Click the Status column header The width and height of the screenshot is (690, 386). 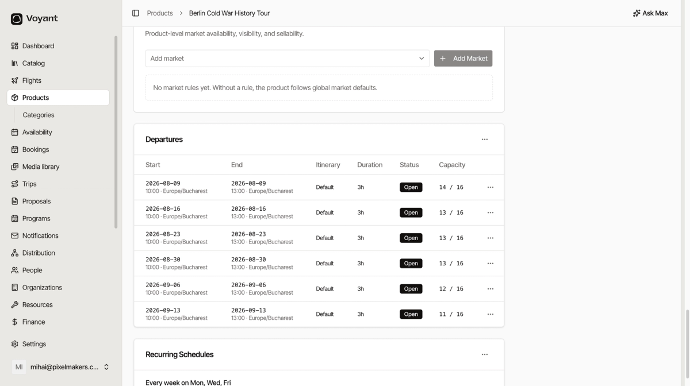pos(409,165)
